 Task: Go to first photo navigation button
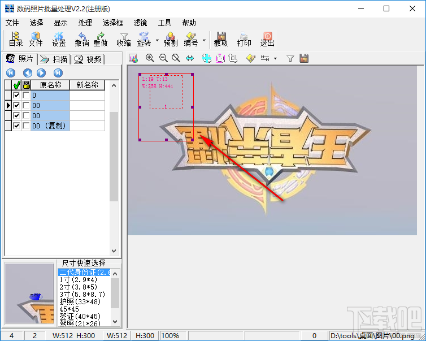pos(11,73)
